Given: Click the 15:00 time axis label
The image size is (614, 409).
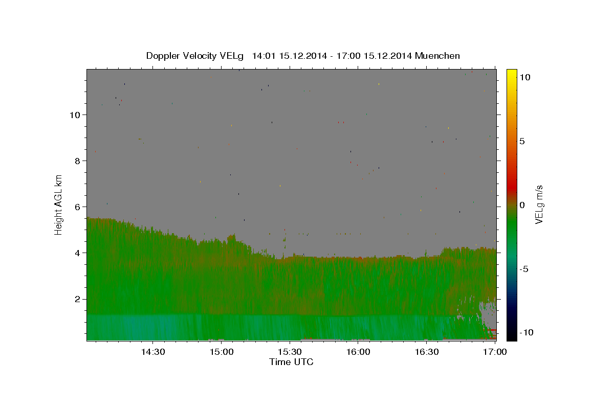Looking at the screenshot, I should (x=221, y=352).
